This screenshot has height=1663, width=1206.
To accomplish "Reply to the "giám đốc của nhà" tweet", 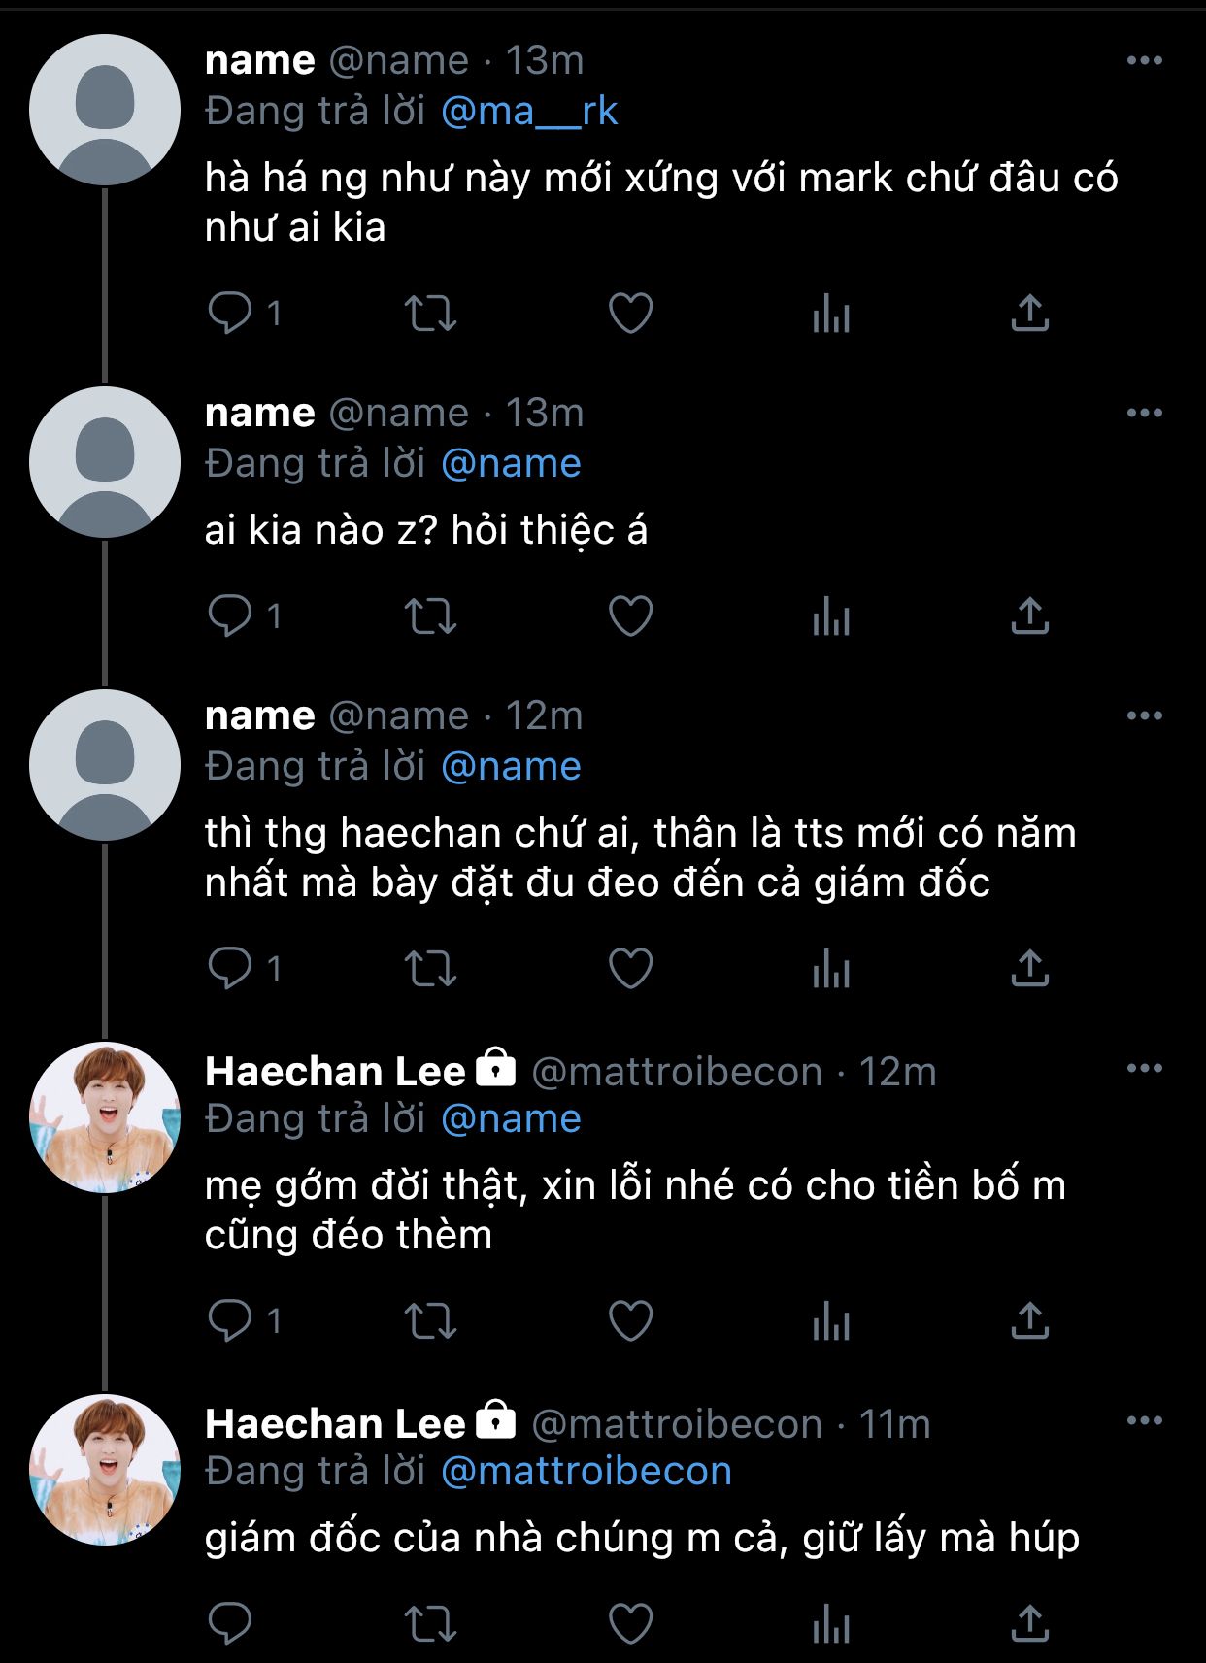I will point(230,1623).
